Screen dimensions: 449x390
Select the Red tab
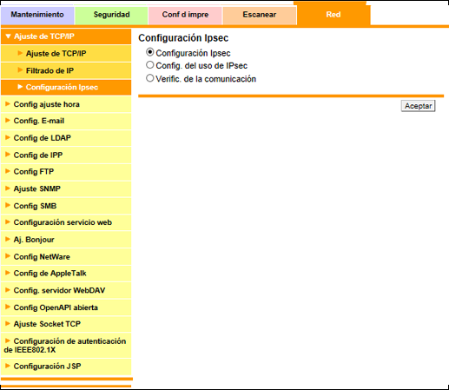333,14
